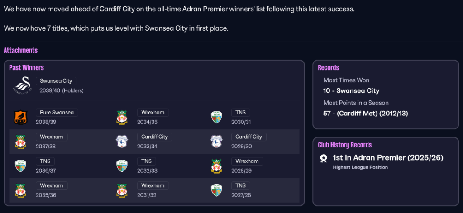The width and height of the screenshot is (463, 213).
Task: Open the Swansea City name label for 2039/40
Action: [56, 81]
